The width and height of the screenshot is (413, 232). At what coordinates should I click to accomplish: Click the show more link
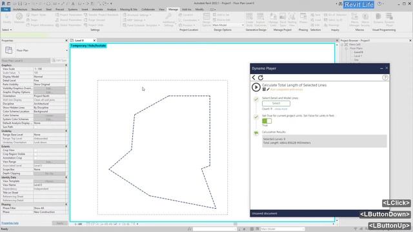pos(281,109)
